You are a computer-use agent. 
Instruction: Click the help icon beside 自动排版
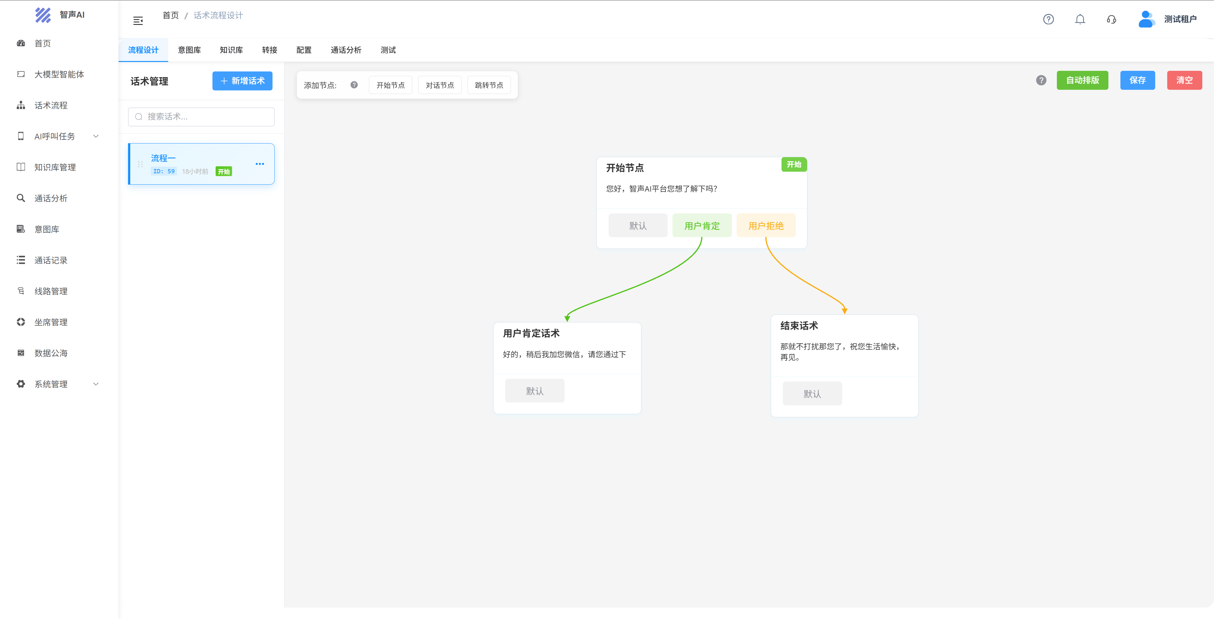pos(1041,80)
